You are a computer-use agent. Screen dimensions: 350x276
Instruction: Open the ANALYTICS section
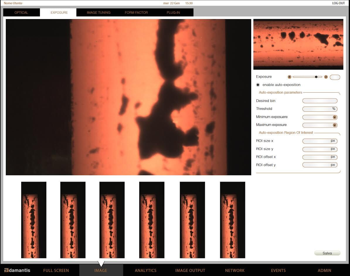145,270
